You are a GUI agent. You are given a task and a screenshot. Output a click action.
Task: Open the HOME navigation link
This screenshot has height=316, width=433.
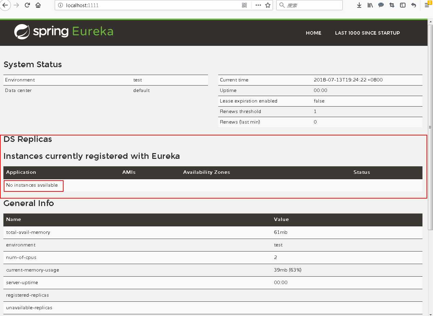click(313, 33)
